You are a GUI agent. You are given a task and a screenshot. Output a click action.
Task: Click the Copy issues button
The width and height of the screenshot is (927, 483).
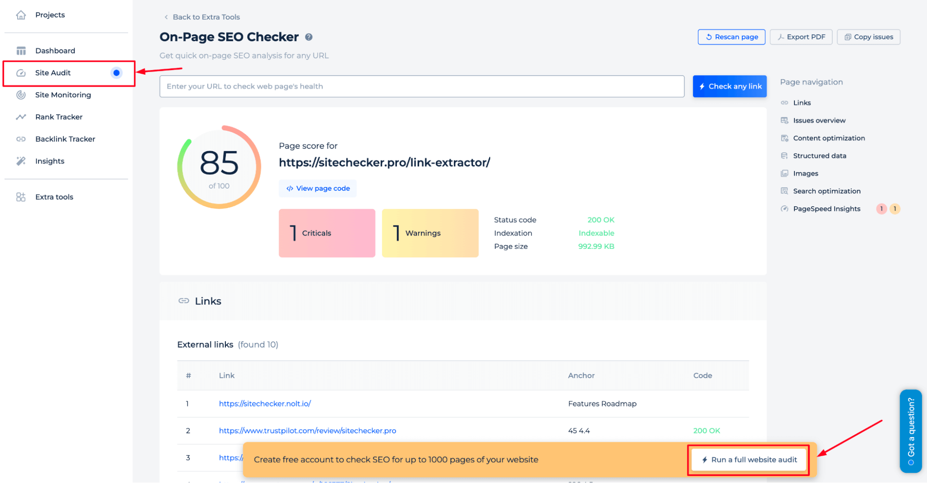pos(869,37)
